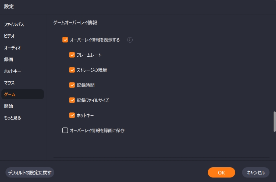Enable オーバーレイ情報を録画に保存 checkbox
The width and height of the screenshot is (276, 182).
click(x=65, y=130)
